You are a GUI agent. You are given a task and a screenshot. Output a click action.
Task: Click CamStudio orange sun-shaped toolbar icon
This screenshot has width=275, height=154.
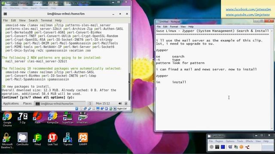(x=241, y=147)
